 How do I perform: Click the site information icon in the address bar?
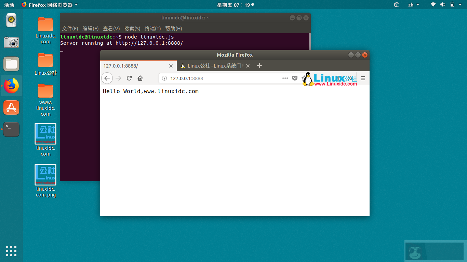click(164, 78)
